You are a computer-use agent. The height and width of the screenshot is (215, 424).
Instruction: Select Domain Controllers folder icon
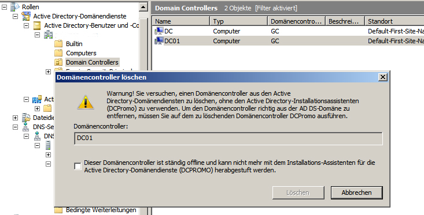(58, 62)
